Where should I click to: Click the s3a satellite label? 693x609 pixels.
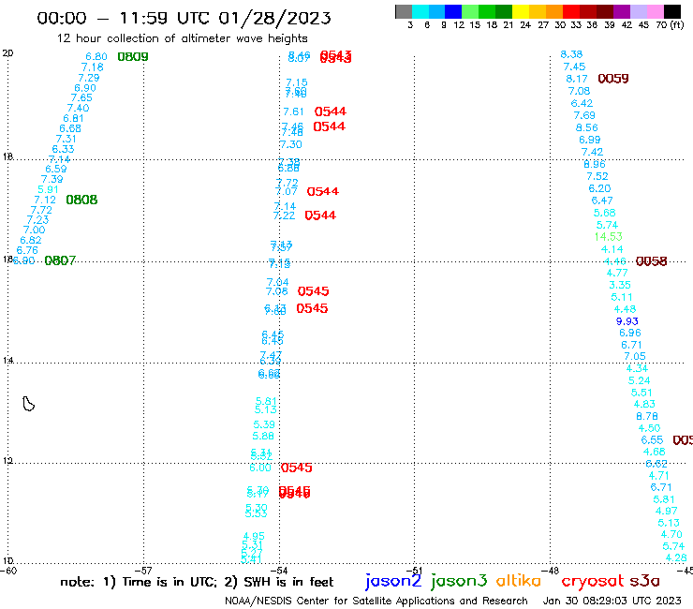644,581
